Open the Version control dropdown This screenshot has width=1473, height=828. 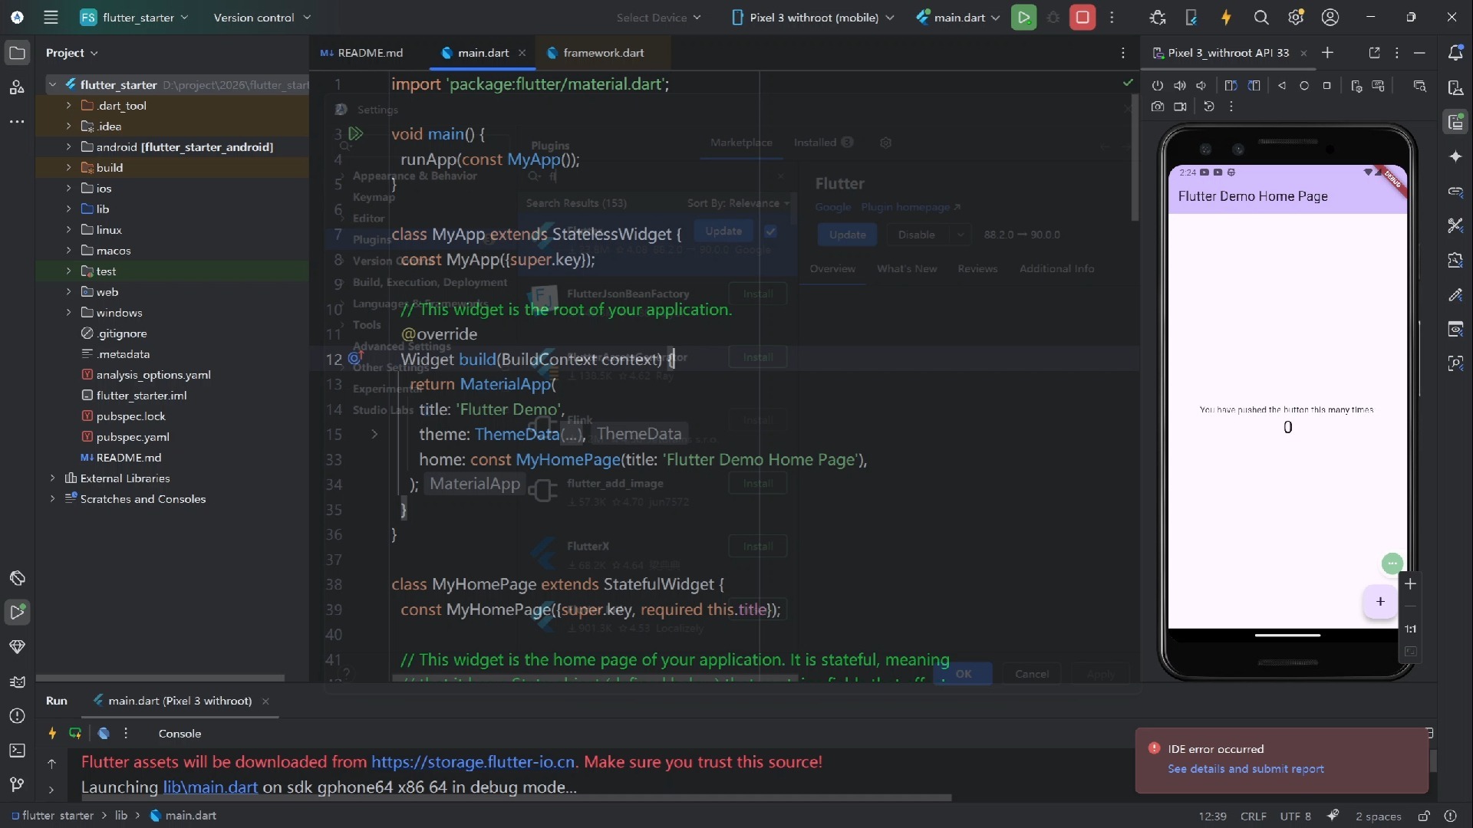click(x=262, y=17)
